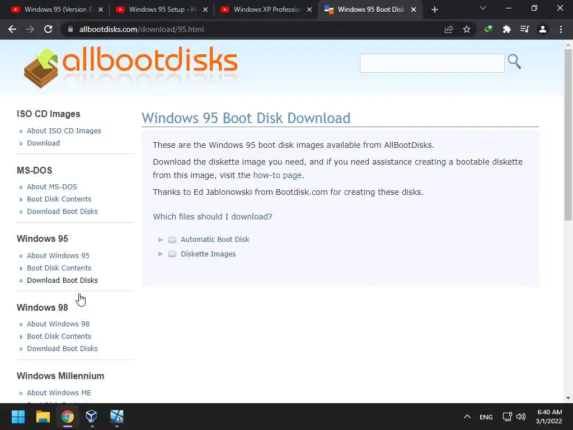Close the Windows XP Professional tab
Screen dimensions: 573x430
[309, 10]
